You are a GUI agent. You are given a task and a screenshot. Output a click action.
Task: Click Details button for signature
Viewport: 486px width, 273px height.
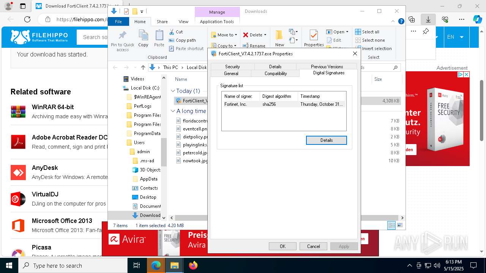(x=327, y=140)
